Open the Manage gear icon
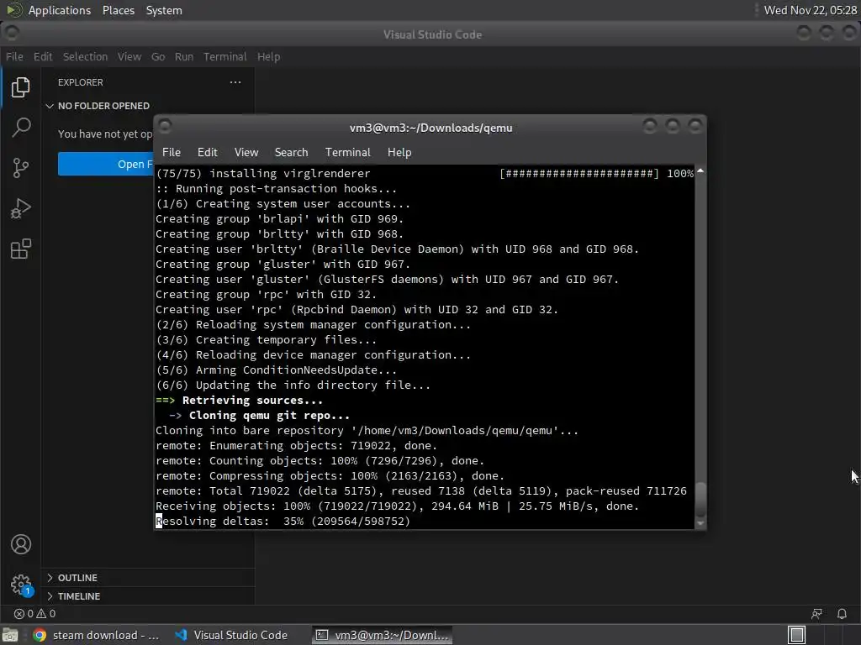The width and height of the screenshot is (861, 645). tap(21, 585)
